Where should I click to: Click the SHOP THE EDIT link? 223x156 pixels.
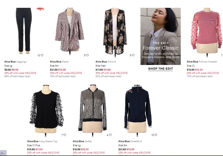(x=161, y=69)
